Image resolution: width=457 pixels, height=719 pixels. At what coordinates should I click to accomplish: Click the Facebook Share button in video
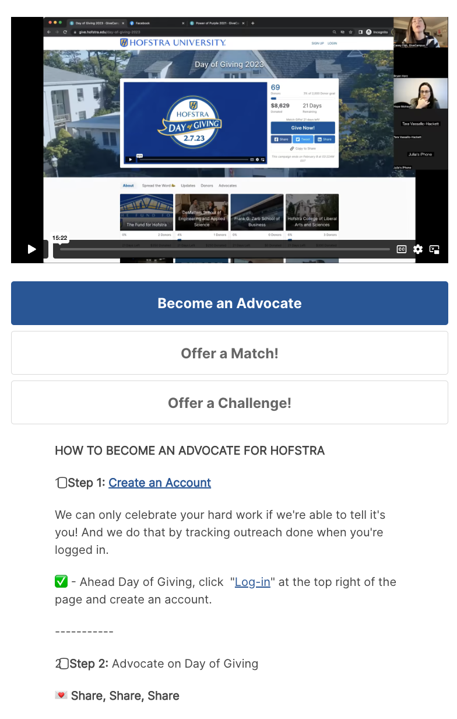pos(281,139)
